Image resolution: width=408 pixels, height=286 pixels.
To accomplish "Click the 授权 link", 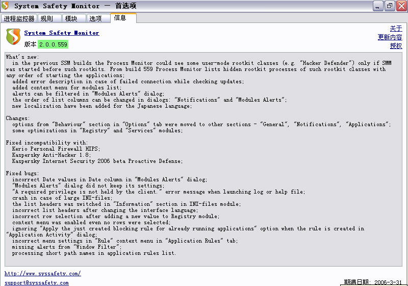I will point(396,46).
